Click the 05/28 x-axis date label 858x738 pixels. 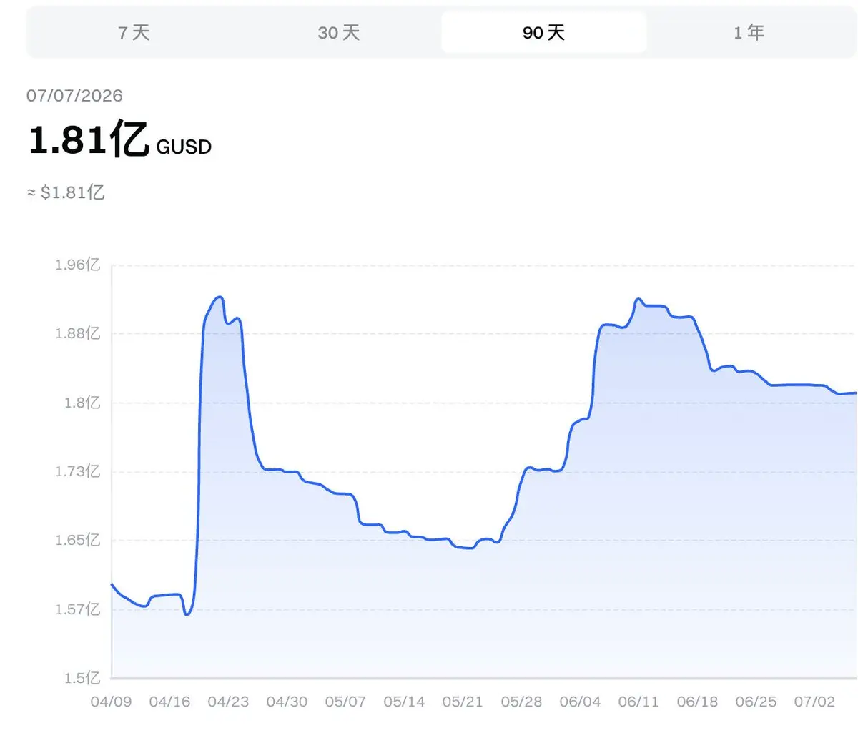521,702
